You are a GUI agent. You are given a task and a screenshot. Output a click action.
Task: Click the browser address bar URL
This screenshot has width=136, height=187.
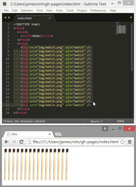pos(76,142)
